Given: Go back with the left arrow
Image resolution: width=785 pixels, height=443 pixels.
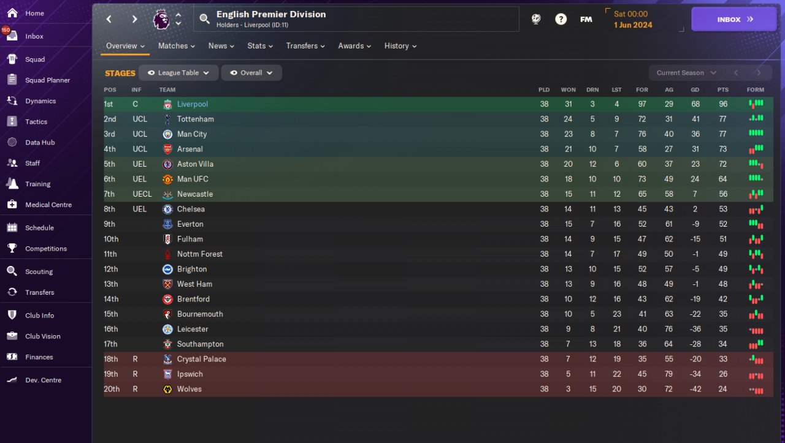Looking at the screenshot, I should (109, 19).
